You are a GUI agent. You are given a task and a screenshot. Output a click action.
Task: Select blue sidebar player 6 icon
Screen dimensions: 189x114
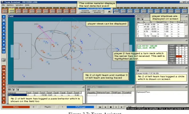click(4, 34)
